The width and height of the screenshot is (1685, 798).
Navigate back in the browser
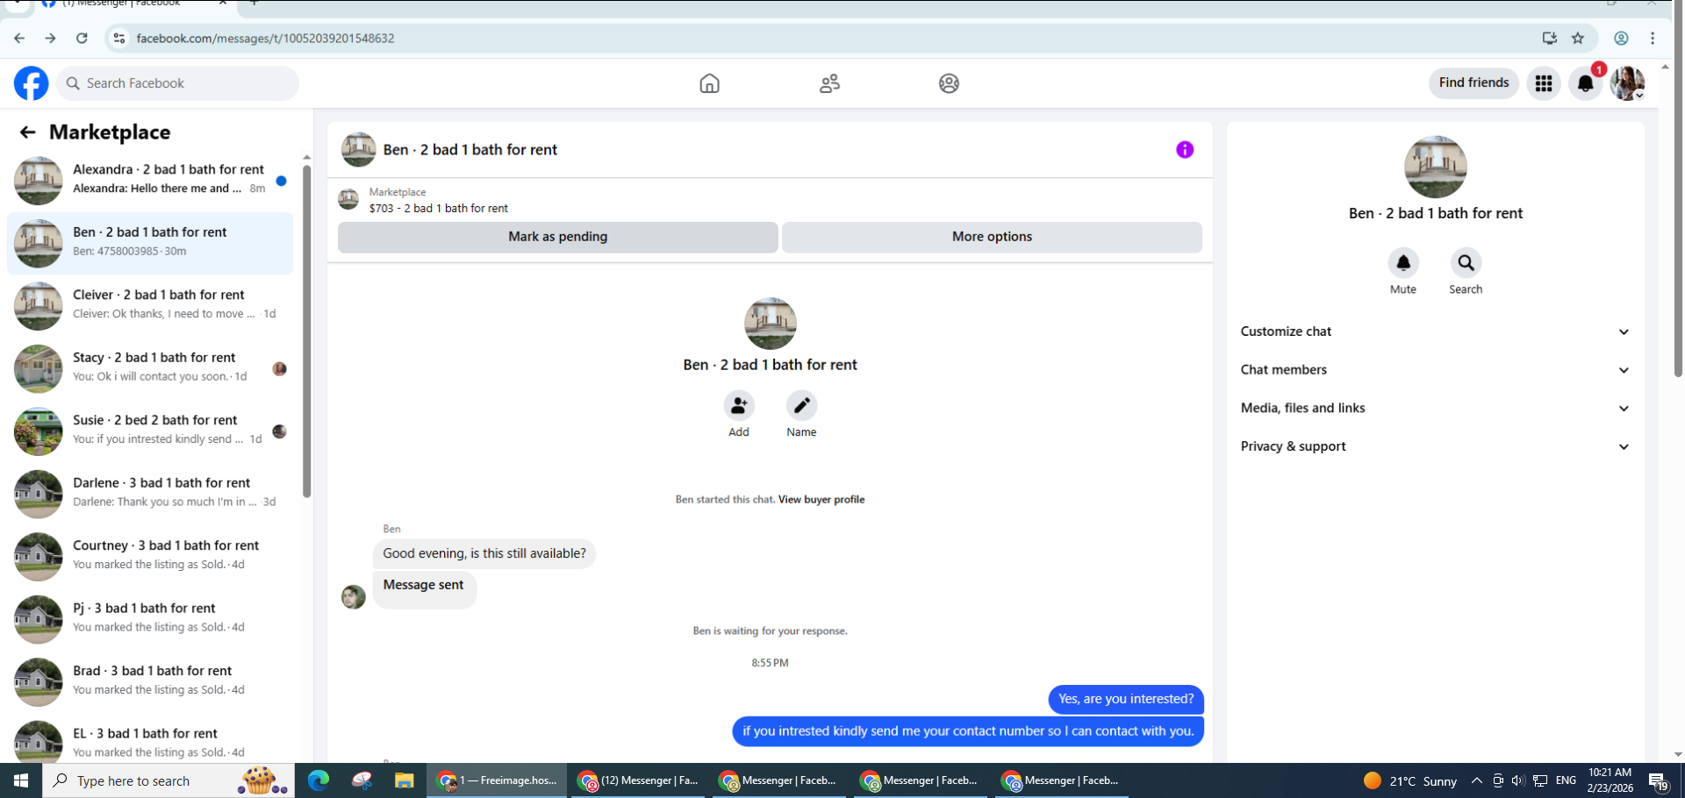19,39
